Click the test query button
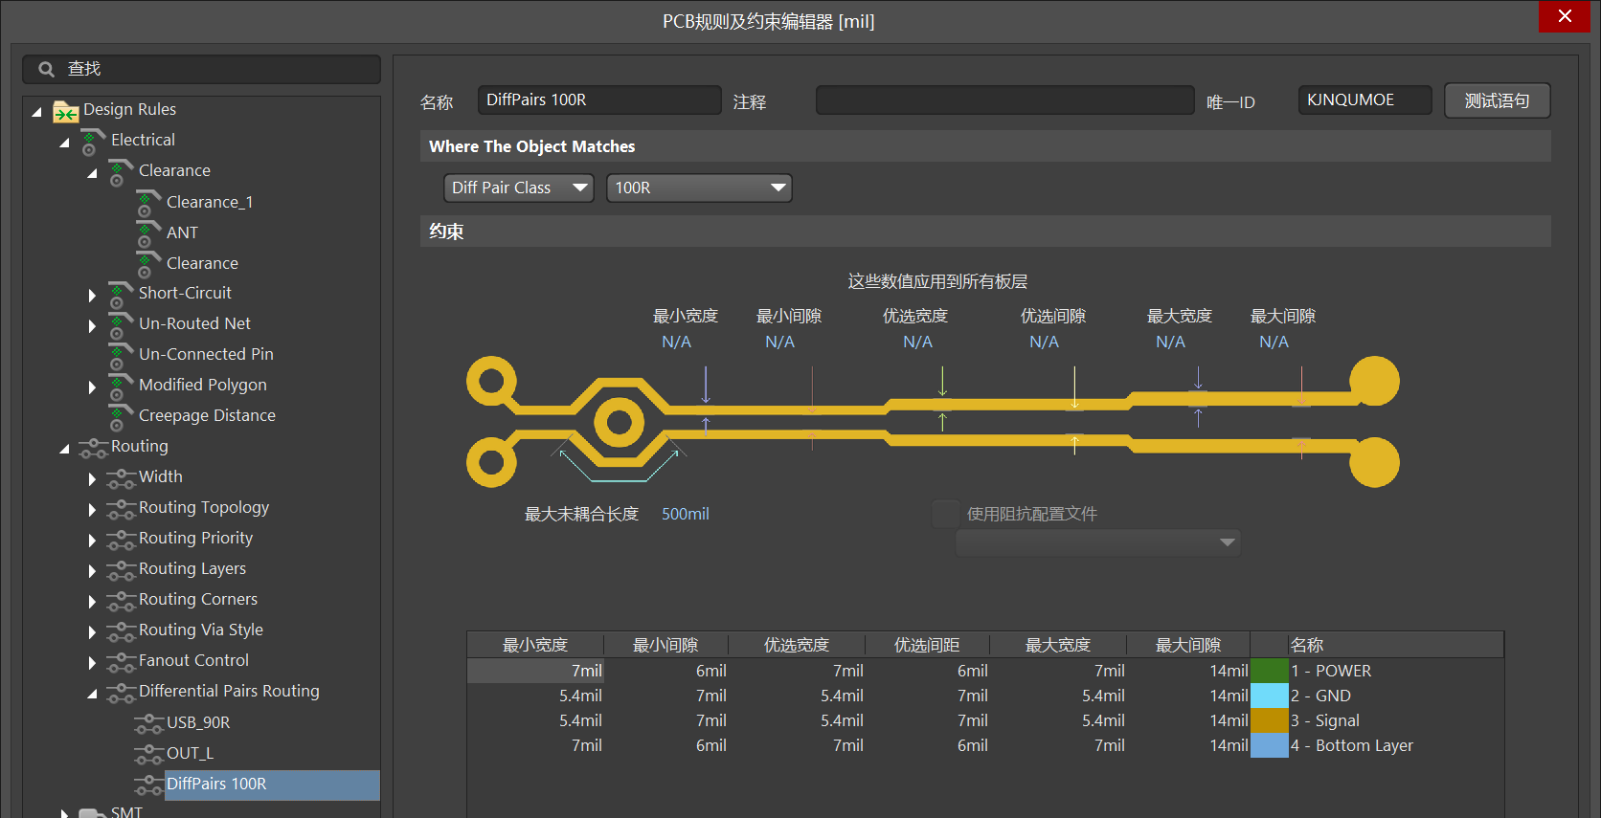 (1497, 100)
